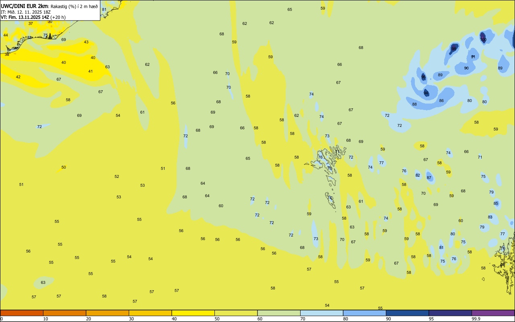Image resolution: width=515 pixels, height=322 pixels.
Task: Pick the 30–40 golden legend swatch
Action: [150, 313]
